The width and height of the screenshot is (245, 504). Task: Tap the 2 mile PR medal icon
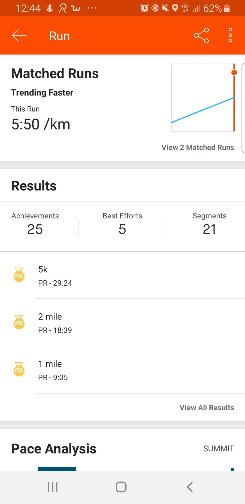[19, 322]
